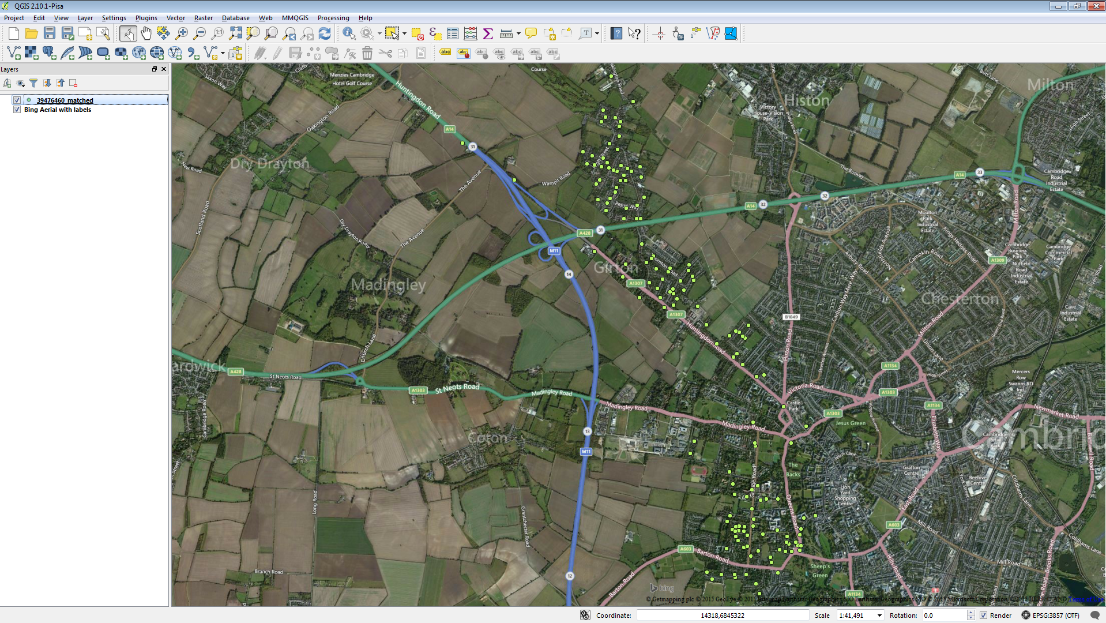This screenshot has height=623, width=1106.
Task: Expand the text annotation dropdown arrow
Action: [x=597, y=33]
